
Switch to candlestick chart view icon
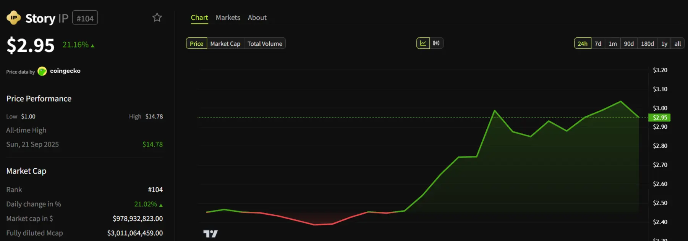[436, 43]
